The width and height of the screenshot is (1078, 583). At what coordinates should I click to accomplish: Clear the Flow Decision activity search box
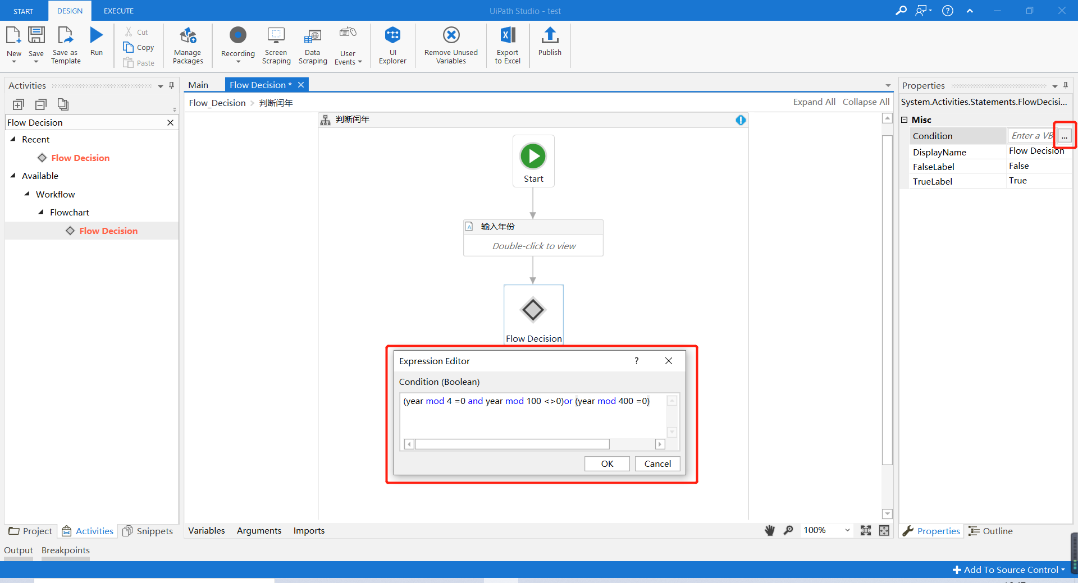tap(170, 122)
